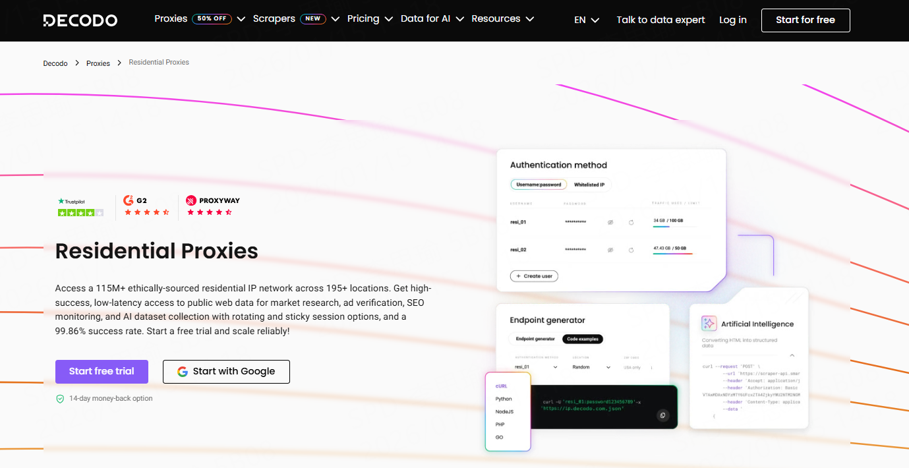The width and height of the screenshot is (909, 468).
Task: Expand the Proxies navigation dropdown
Action: (200, 19)
